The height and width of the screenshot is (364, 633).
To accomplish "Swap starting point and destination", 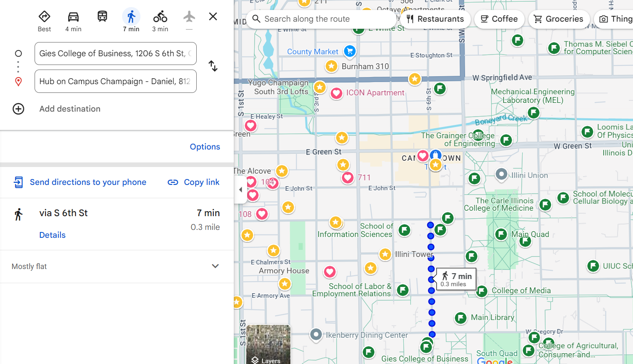I will (x=213, y=66).
